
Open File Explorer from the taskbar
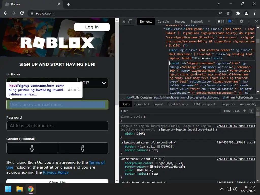click(x=19, y=189)
